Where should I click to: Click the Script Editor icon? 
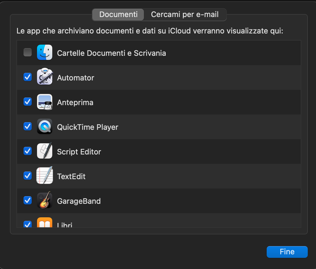pos(45,151)
